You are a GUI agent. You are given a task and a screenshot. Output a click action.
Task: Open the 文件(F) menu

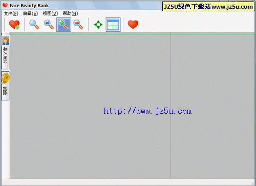(11, 13)
